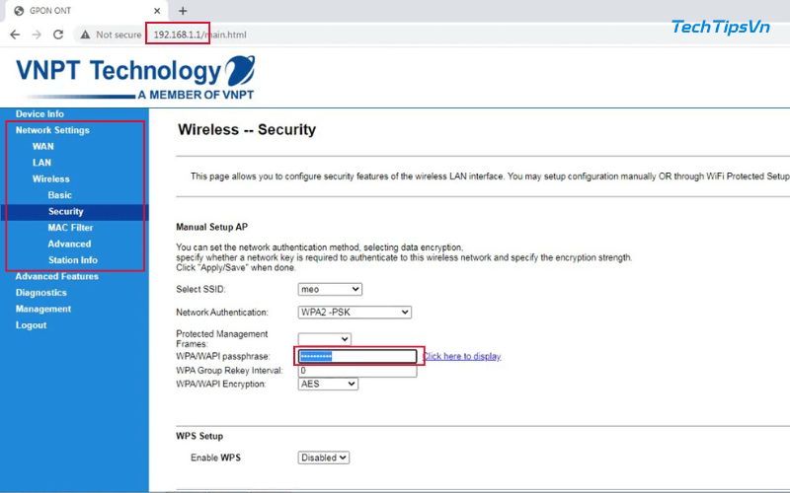Click the 'Manual Setup AP' heading
Screen dimensions: 790x493
pos(211,227)
